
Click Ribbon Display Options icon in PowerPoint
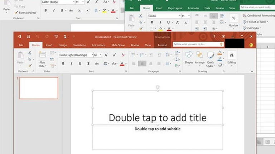(x=223, y=36)
